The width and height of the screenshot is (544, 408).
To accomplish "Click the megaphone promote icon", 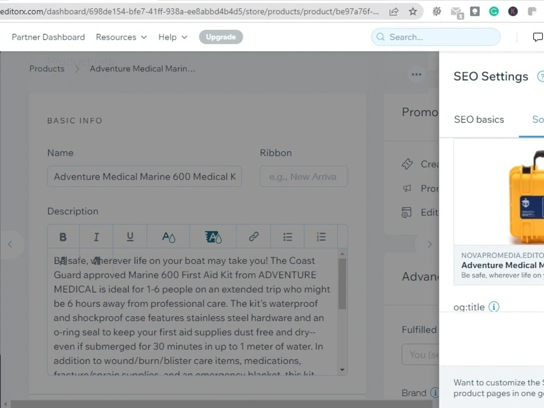I will [x=407, y=188].
